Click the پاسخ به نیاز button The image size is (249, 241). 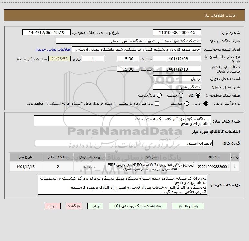pyautogui.click(x=188, y=206)
